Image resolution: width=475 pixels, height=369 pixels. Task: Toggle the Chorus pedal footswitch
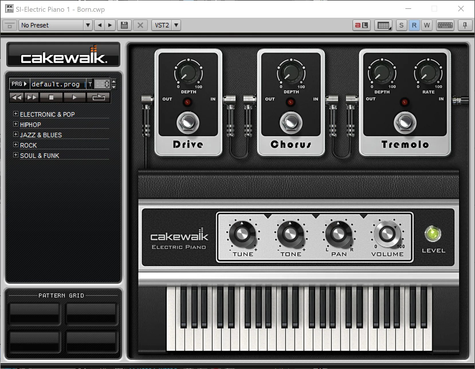tap(291, 123)
